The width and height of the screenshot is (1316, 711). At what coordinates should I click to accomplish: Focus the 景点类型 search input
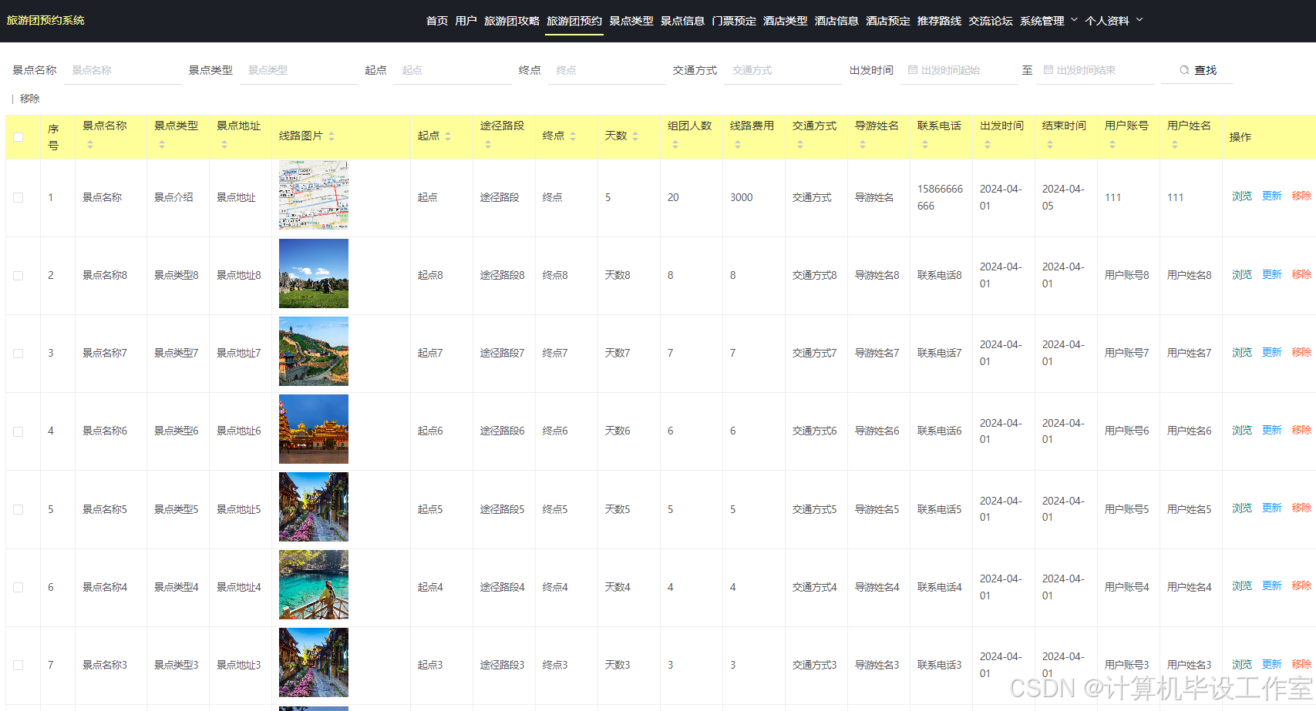pos(299,70)
